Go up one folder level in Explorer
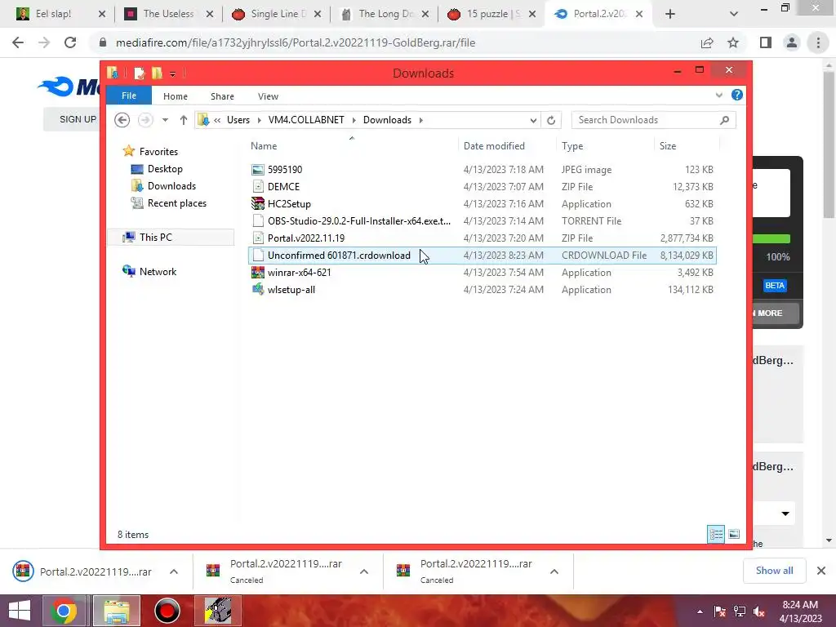 (184, 120)
